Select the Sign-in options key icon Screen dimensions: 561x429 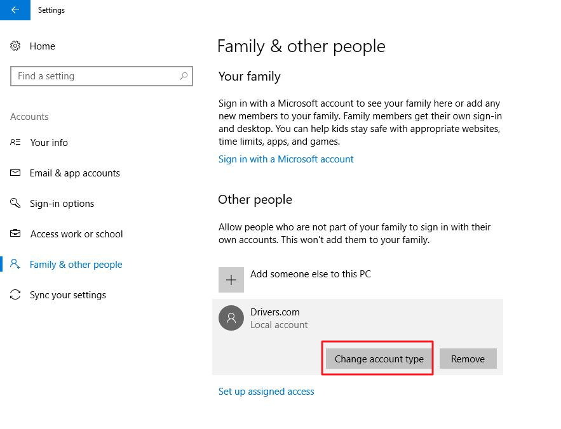click(x=16, y=203)
